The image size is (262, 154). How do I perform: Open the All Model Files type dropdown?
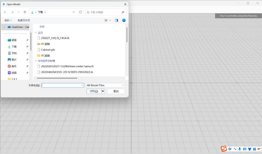tap(106, 85)
